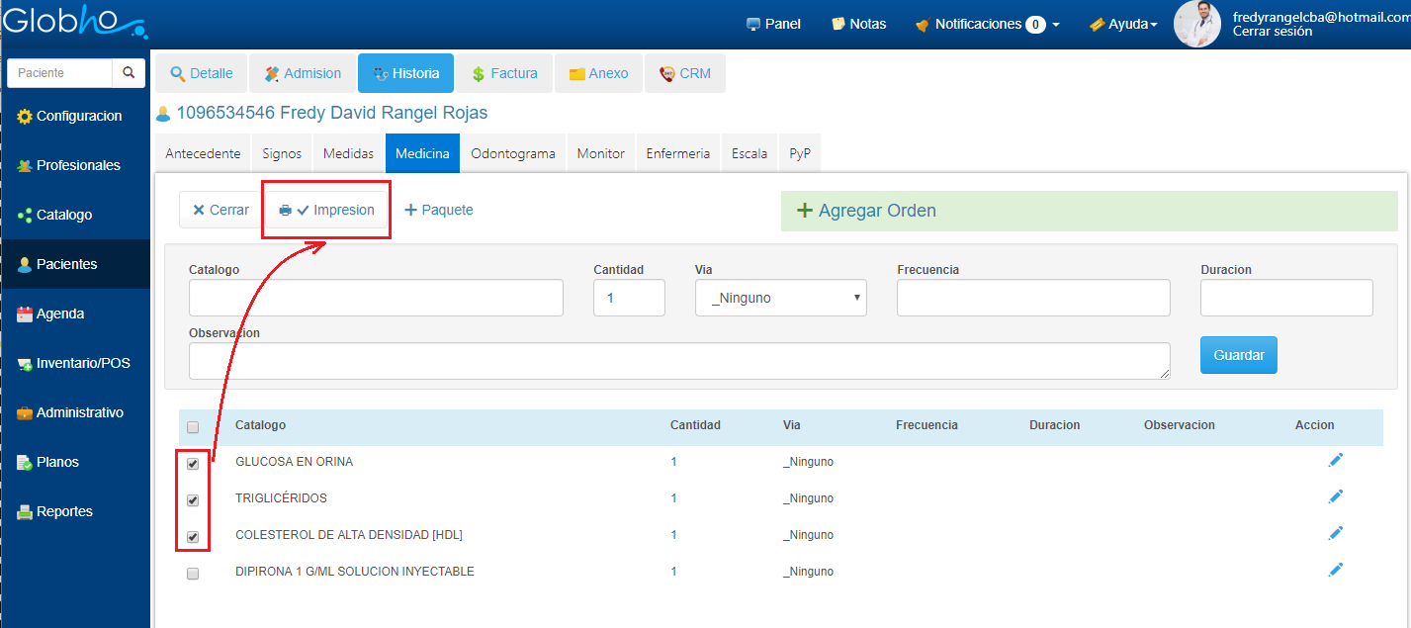Expand the Ayuda menu
This screenshot has height=628, width=1411.
coord(1123,24)
